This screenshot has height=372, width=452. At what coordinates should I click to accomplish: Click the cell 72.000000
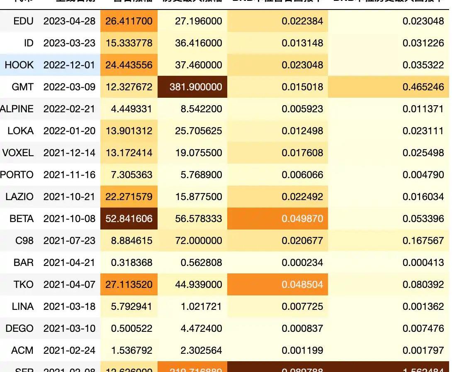pos(199,240)
